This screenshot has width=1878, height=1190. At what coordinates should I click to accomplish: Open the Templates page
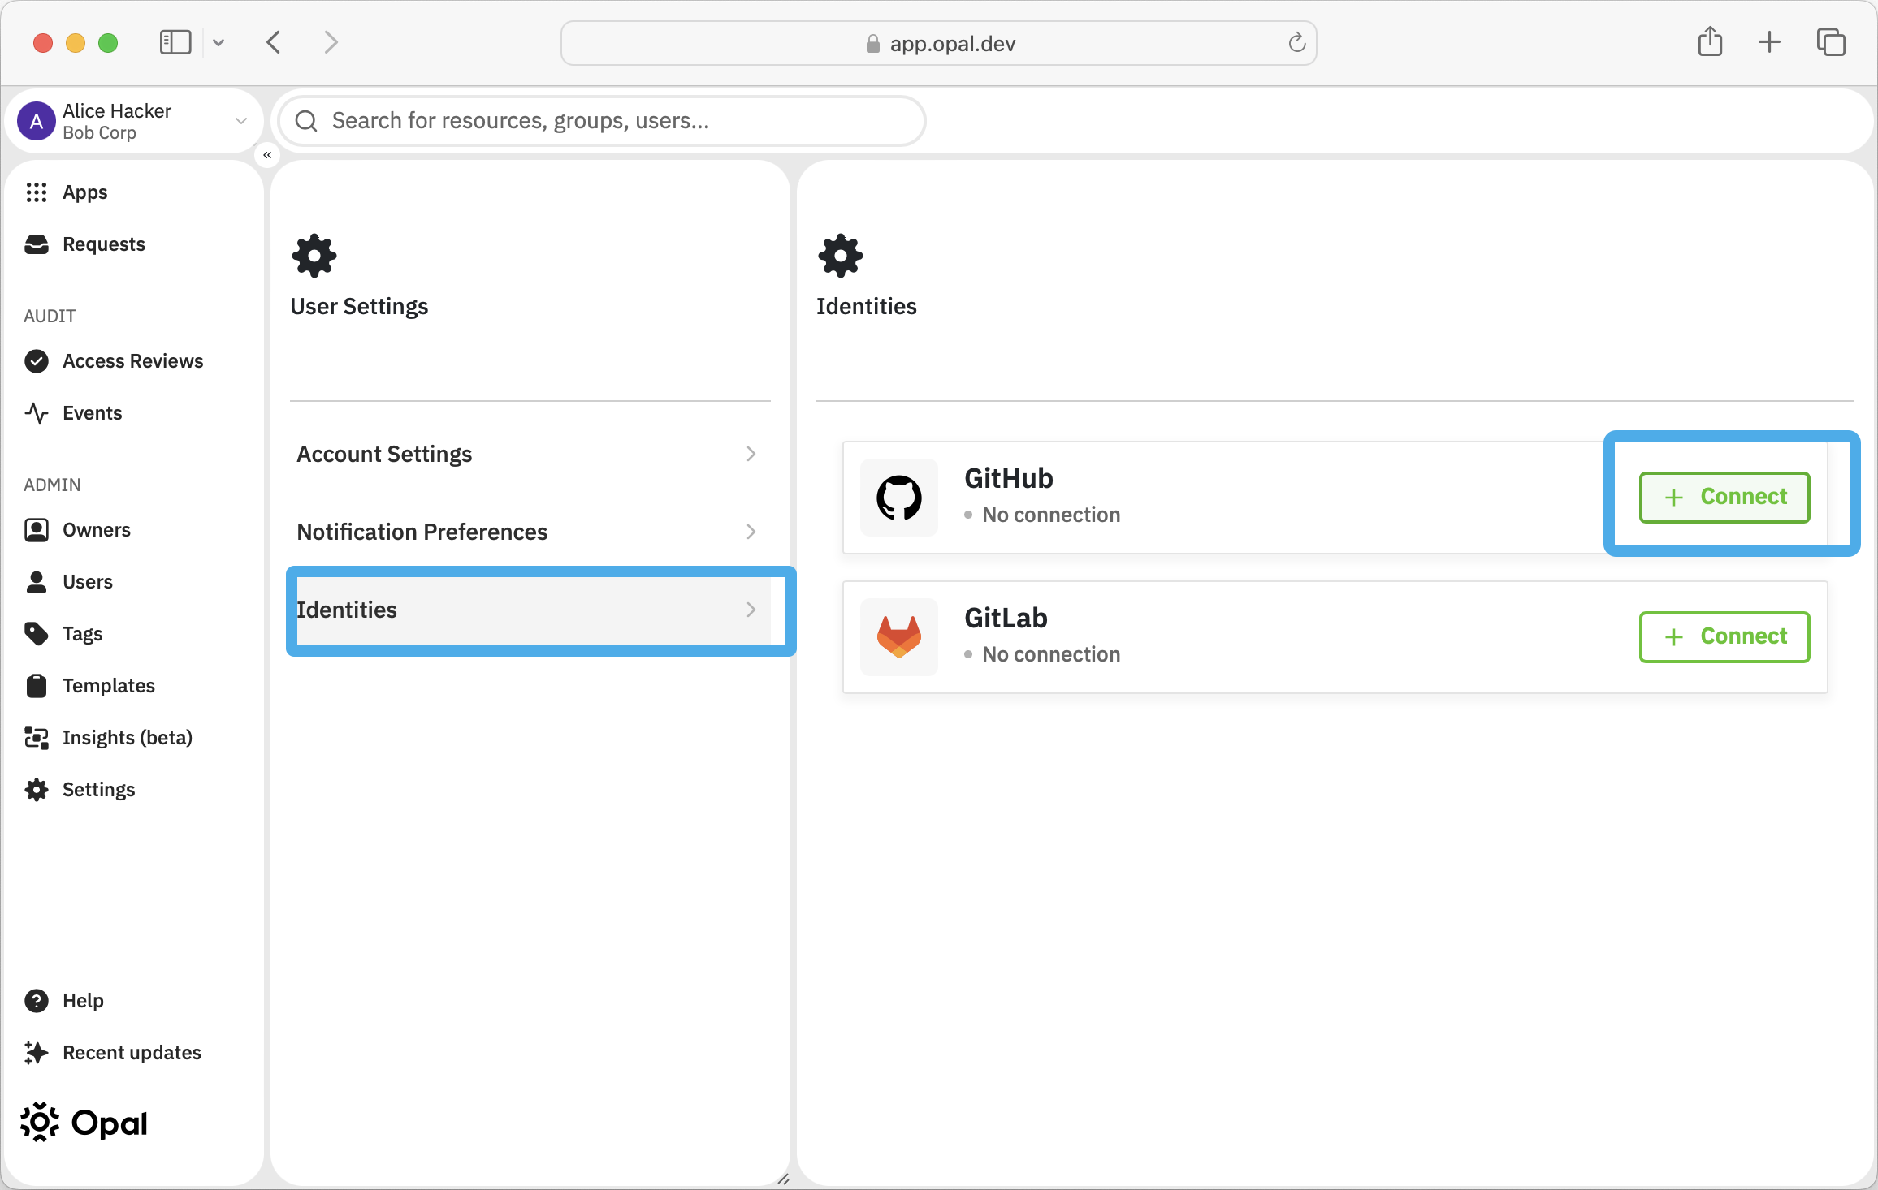[109, 686]
